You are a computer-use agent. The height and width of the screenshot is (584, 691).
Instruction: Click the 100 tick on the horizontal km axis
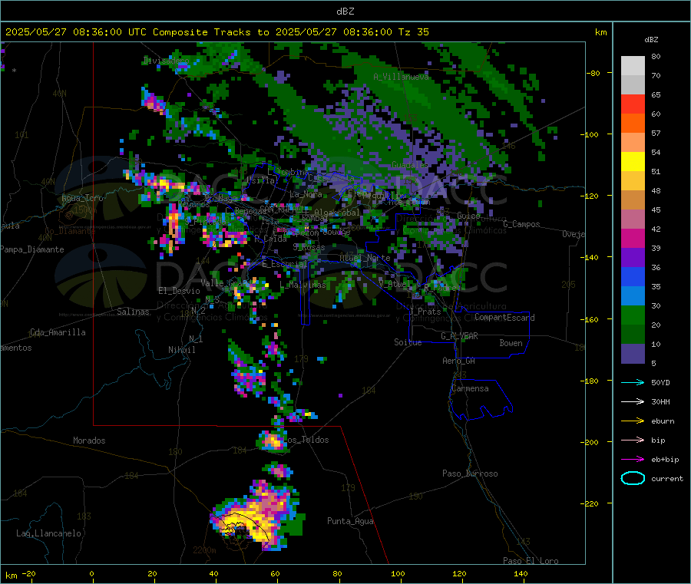coord(398,573)
